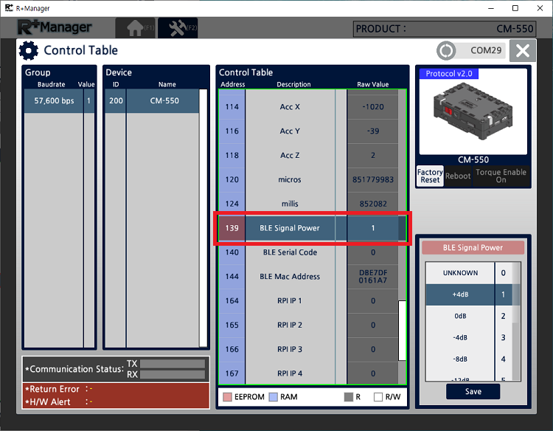Save the BLE Signal Power setting
This screenshot has height=431, width=553.
473,392
